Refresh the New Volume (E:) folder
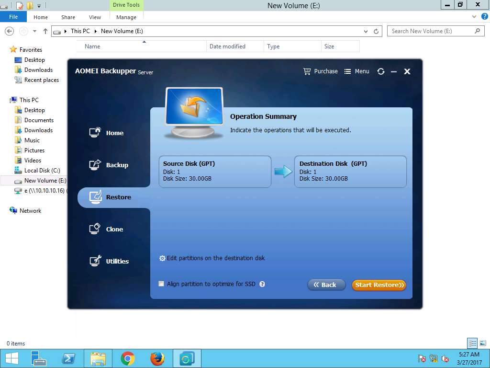 376,31
